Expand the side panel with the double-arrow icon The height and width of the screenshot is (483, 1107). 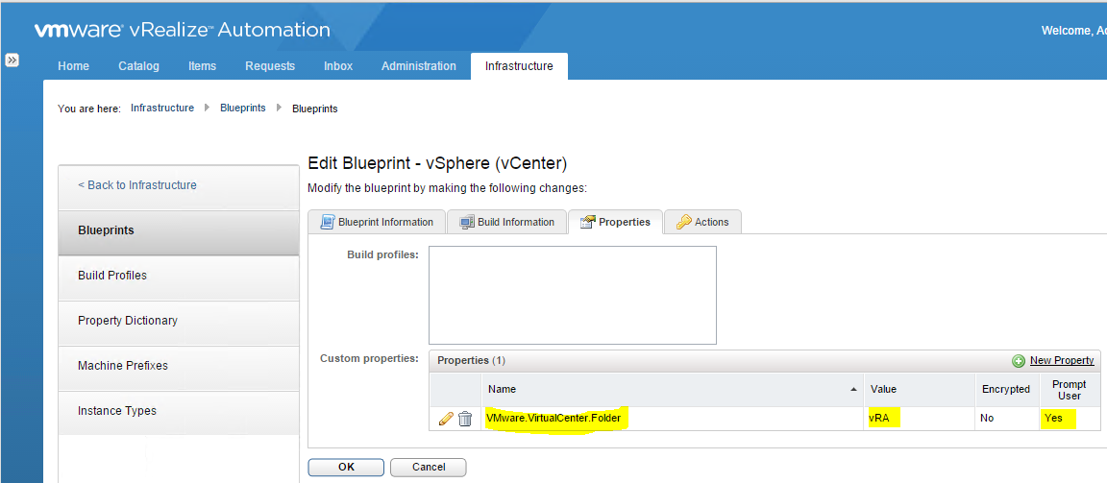point(12,60)
